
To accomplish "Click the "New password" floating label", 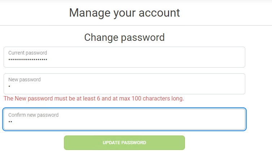I will pos(25,79).
